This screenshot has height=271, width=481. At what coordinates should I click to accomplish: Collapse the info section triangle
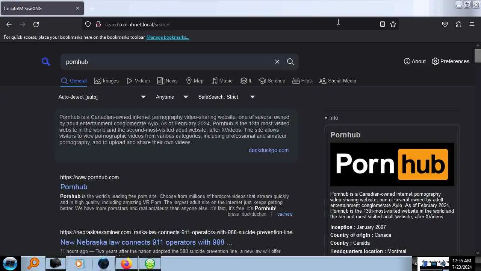coord(326,118)
